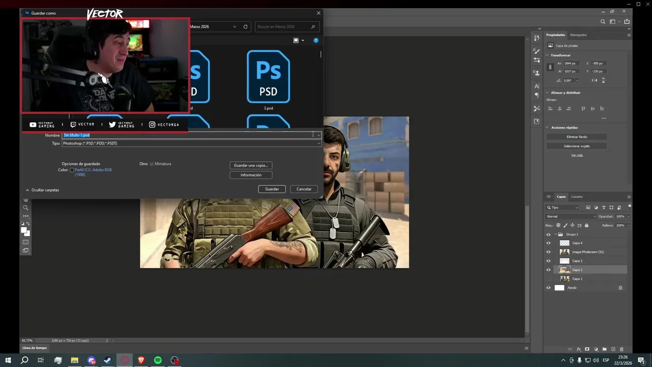Switch to the Navegador tab
This screenshot has height=367, width=652.
point(579,35)
